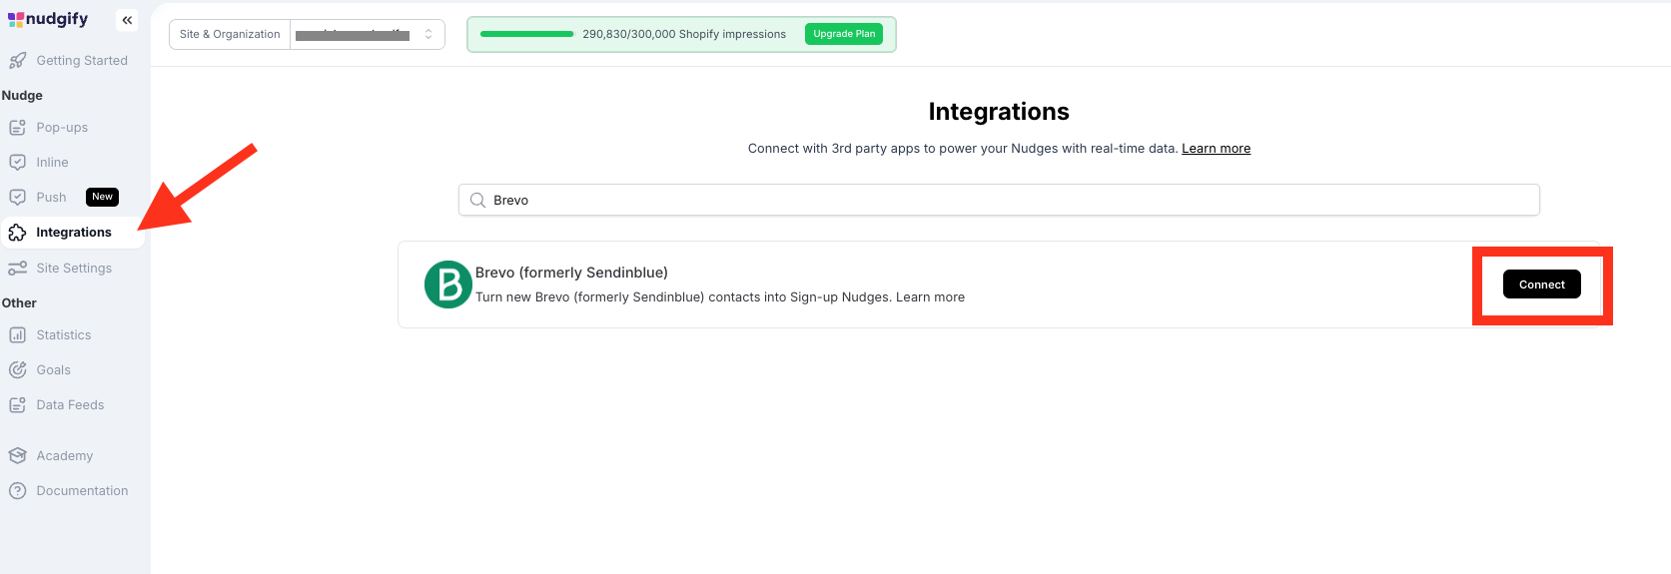Click Learn more in Brevo description
The width and height of the screenshot is (1671, 574).
tap(930, 297)
